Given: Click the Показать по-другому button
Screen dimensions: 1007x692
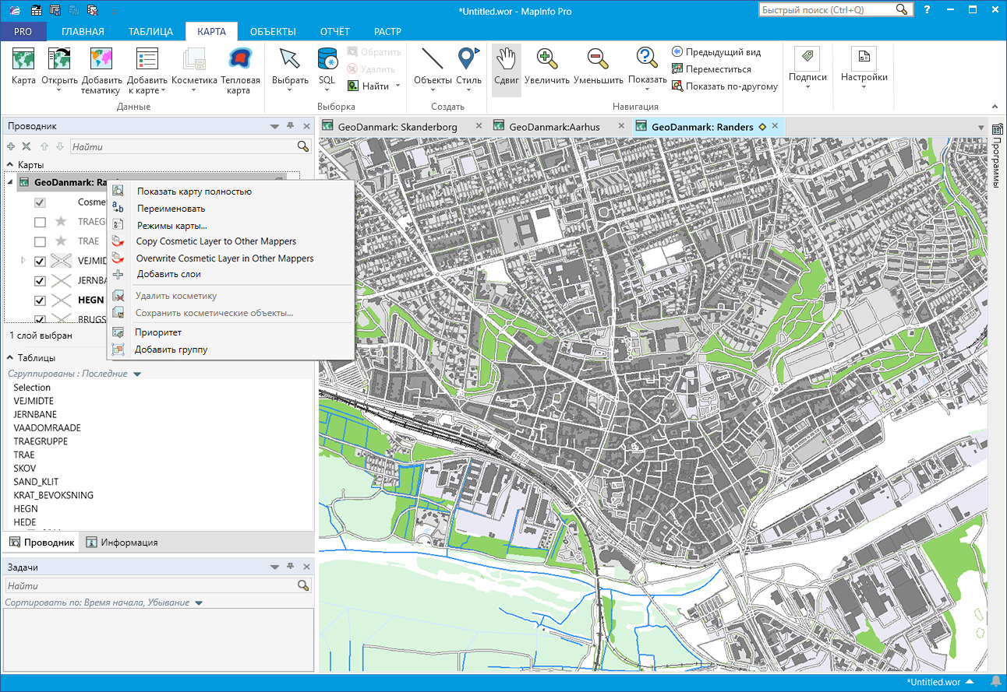Looking at the screenshot, I should (725, 86).
